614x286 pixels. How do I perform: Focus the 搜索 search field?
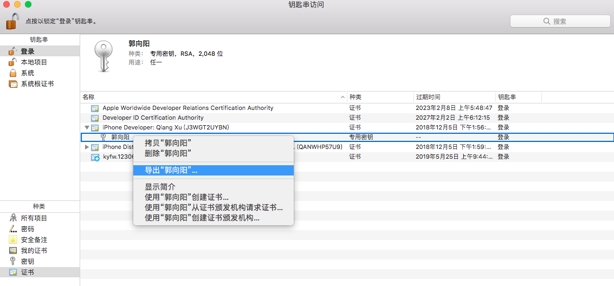coord(560,21)
